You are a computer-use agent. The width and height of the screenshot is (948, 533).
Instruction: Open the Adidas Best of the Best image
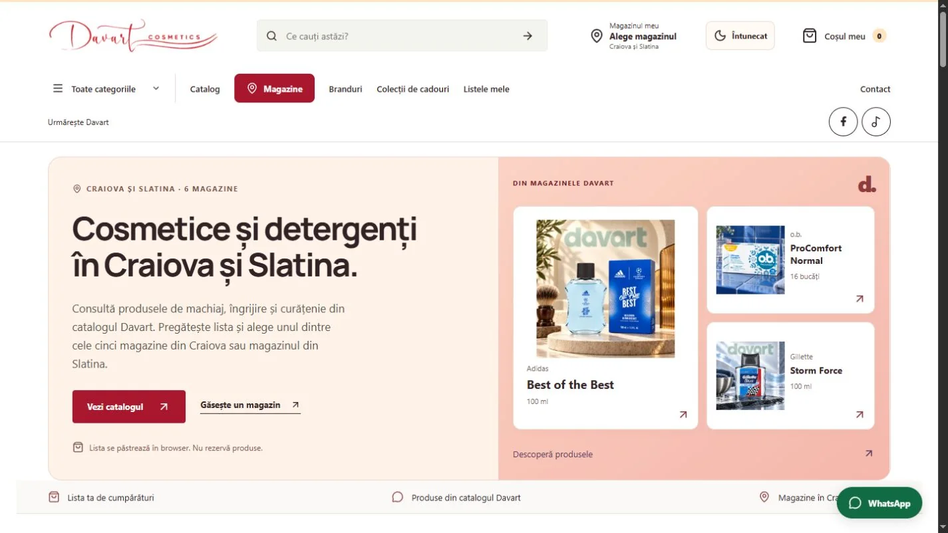point(605,288)
